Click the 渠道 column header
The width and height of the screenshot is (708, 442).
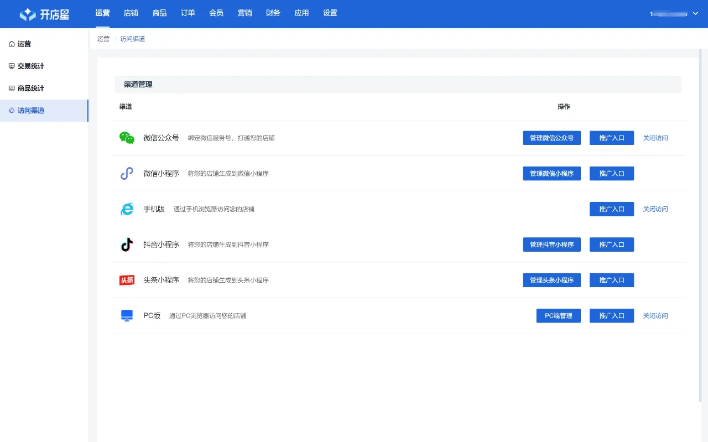tap(126, 106)
